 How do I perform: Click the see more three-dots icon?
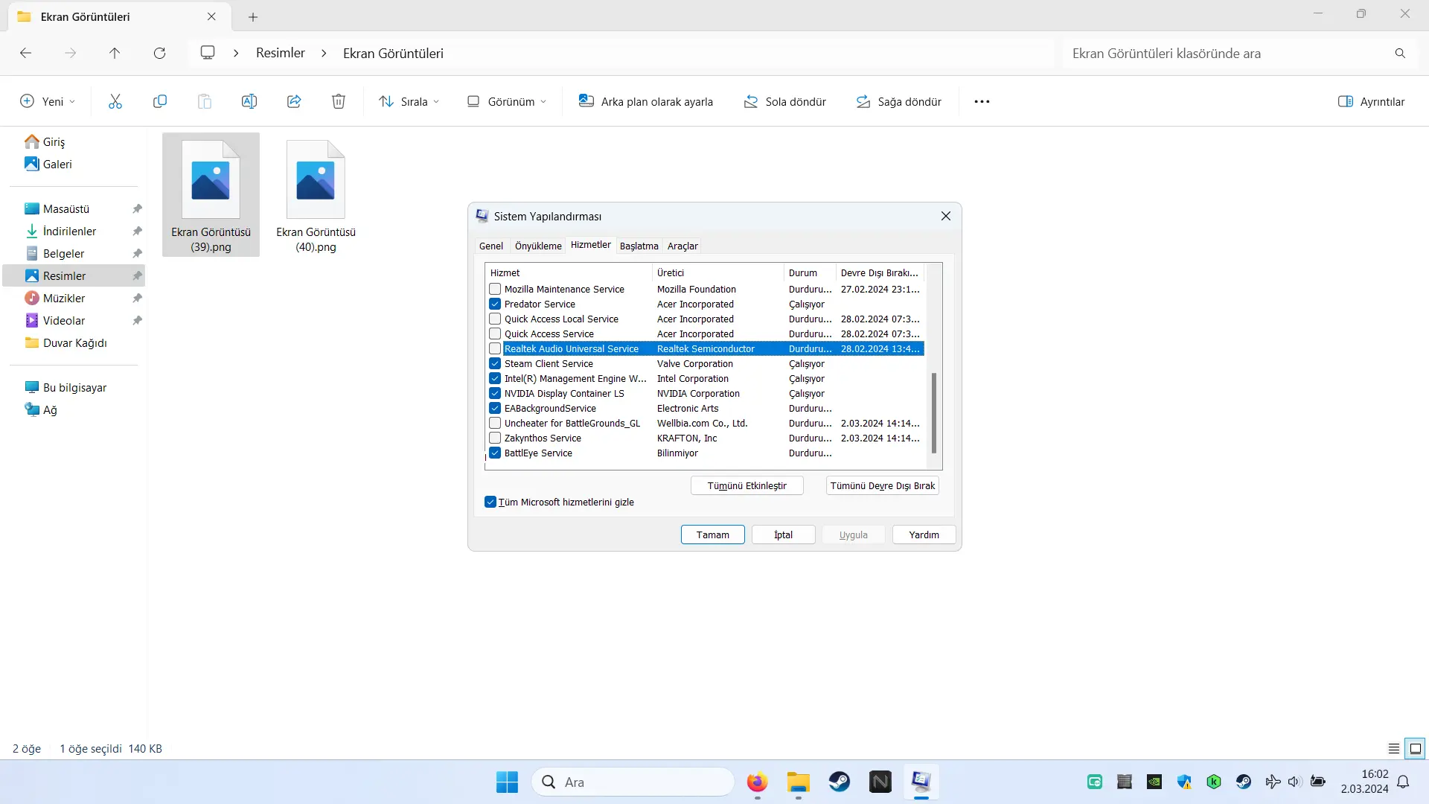coord(982,101)
